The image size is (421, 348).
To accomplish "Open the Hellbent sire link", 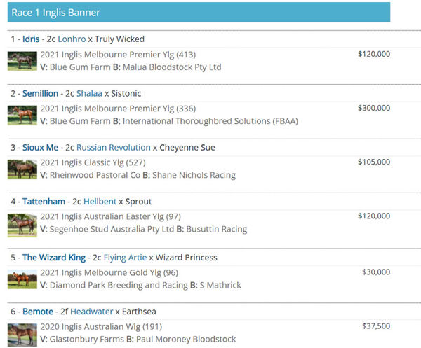I will pyautogui.click(x=100, y=202).
